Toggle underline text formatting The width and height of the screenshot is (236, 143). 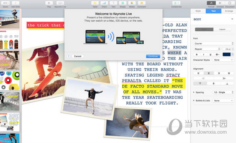[210, 55]
